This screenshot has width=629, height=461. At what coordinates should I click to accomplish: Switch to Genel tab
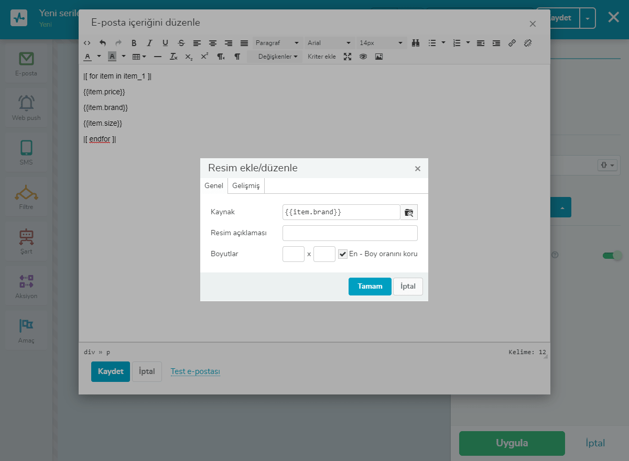point(214,186)
